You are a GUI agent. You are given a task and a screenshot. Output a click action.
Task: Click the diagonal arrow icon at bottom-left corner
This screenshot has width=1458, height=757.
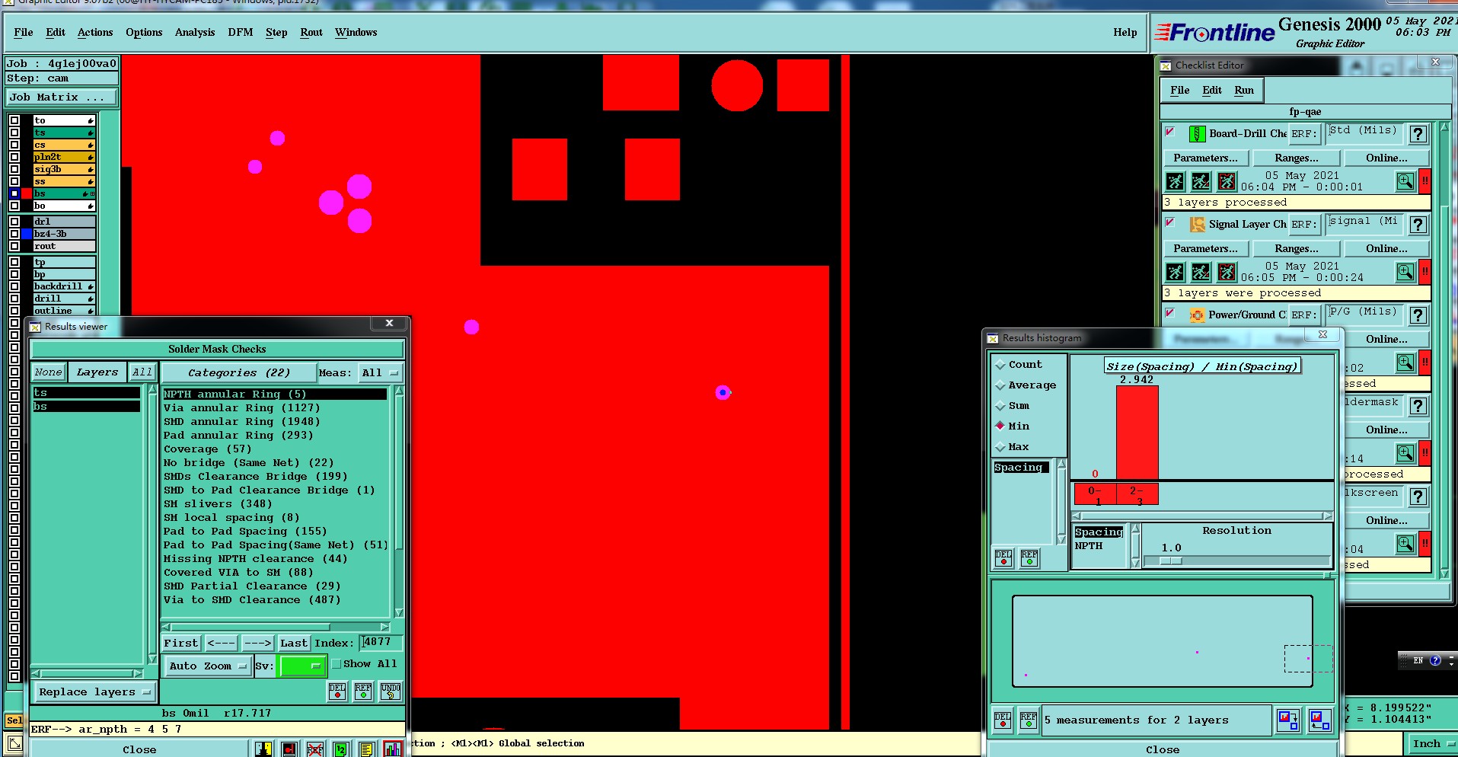tap(14, 743)
